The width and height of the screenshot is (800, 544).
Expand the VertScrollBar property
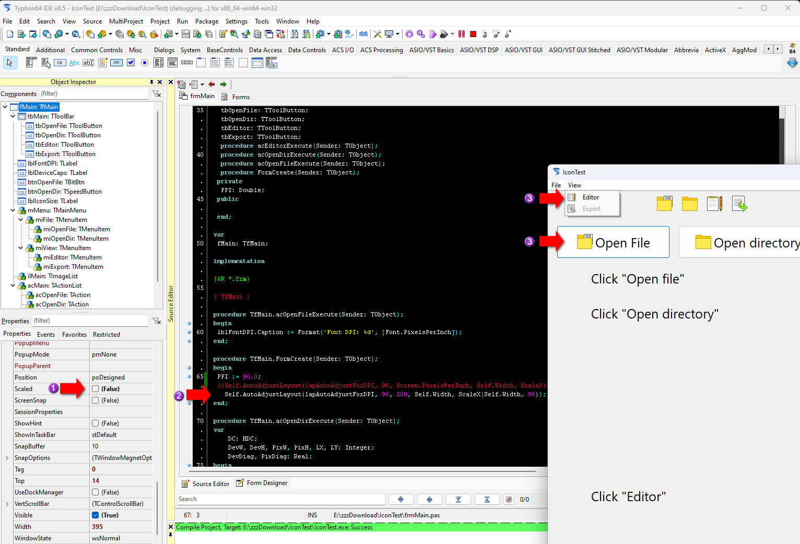click(x=7, y=504)
